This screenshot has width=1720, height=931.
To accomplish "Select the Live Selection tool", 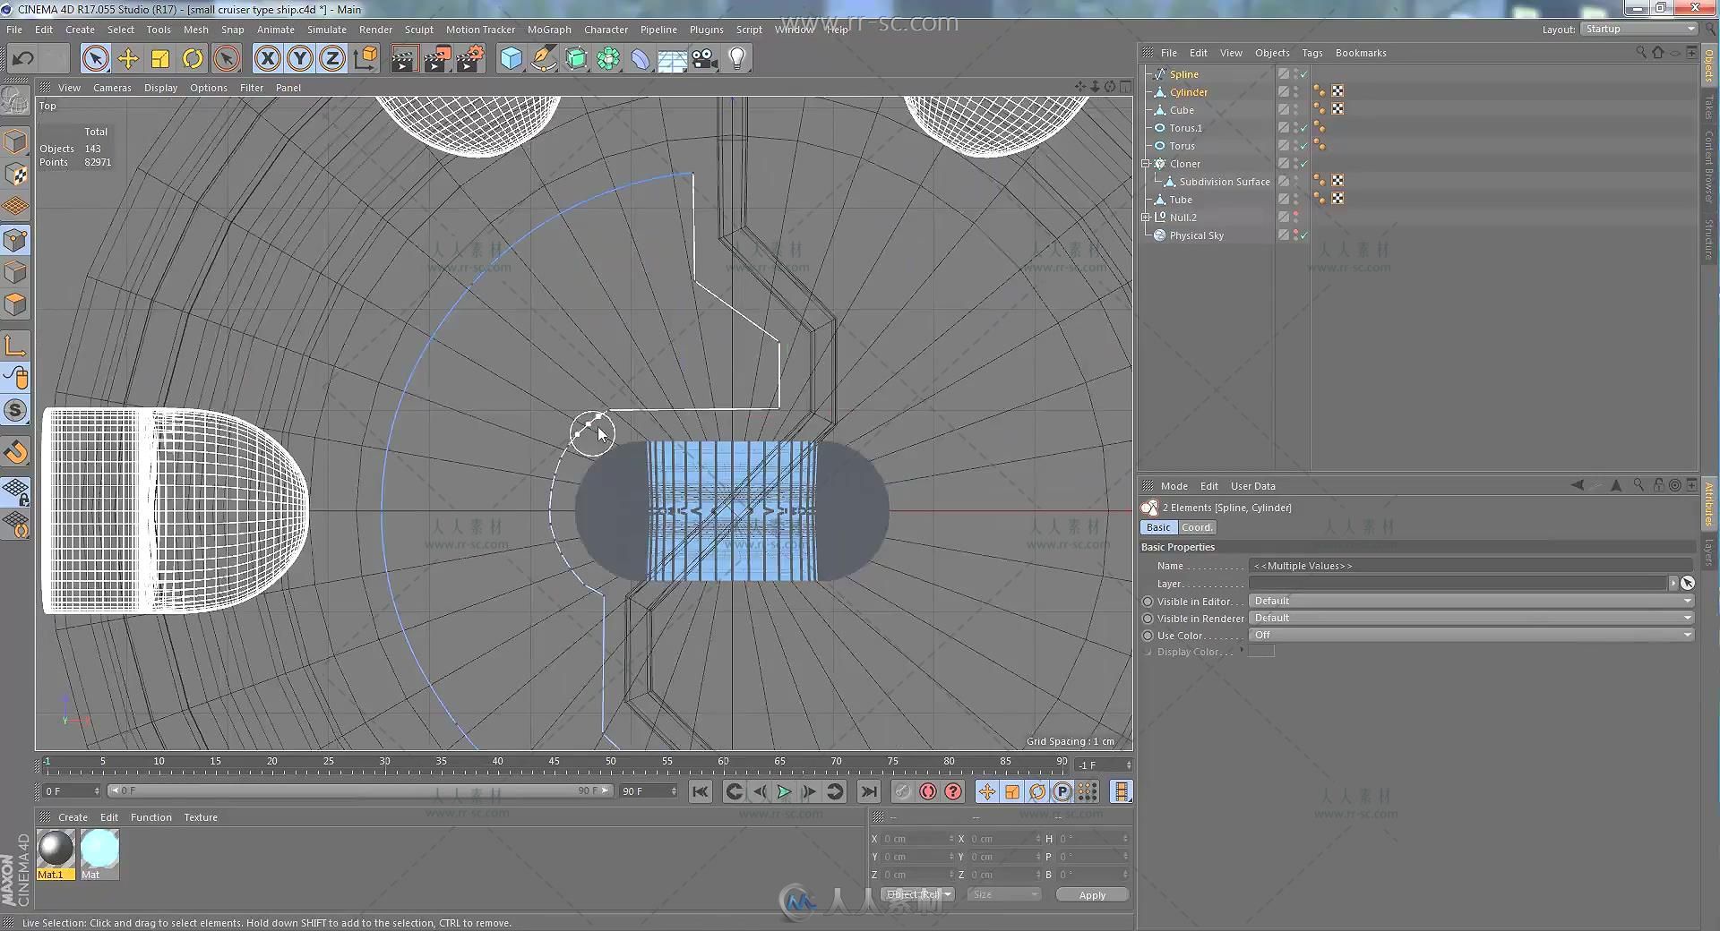I will coord(95,59).
